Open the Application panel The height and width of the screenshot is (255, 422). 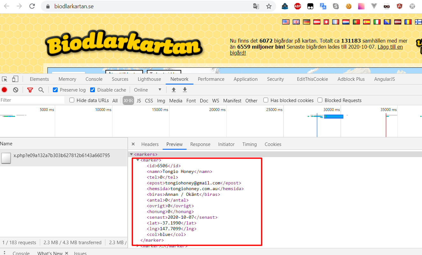click(246, 79)
